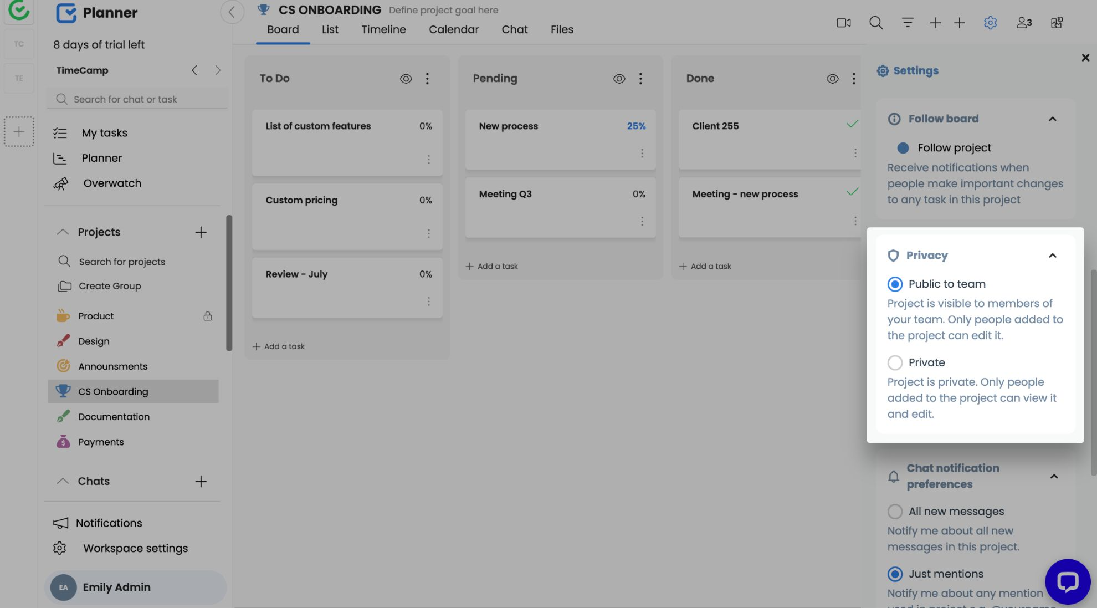Collapse the Privacy section chevron

1052,256
